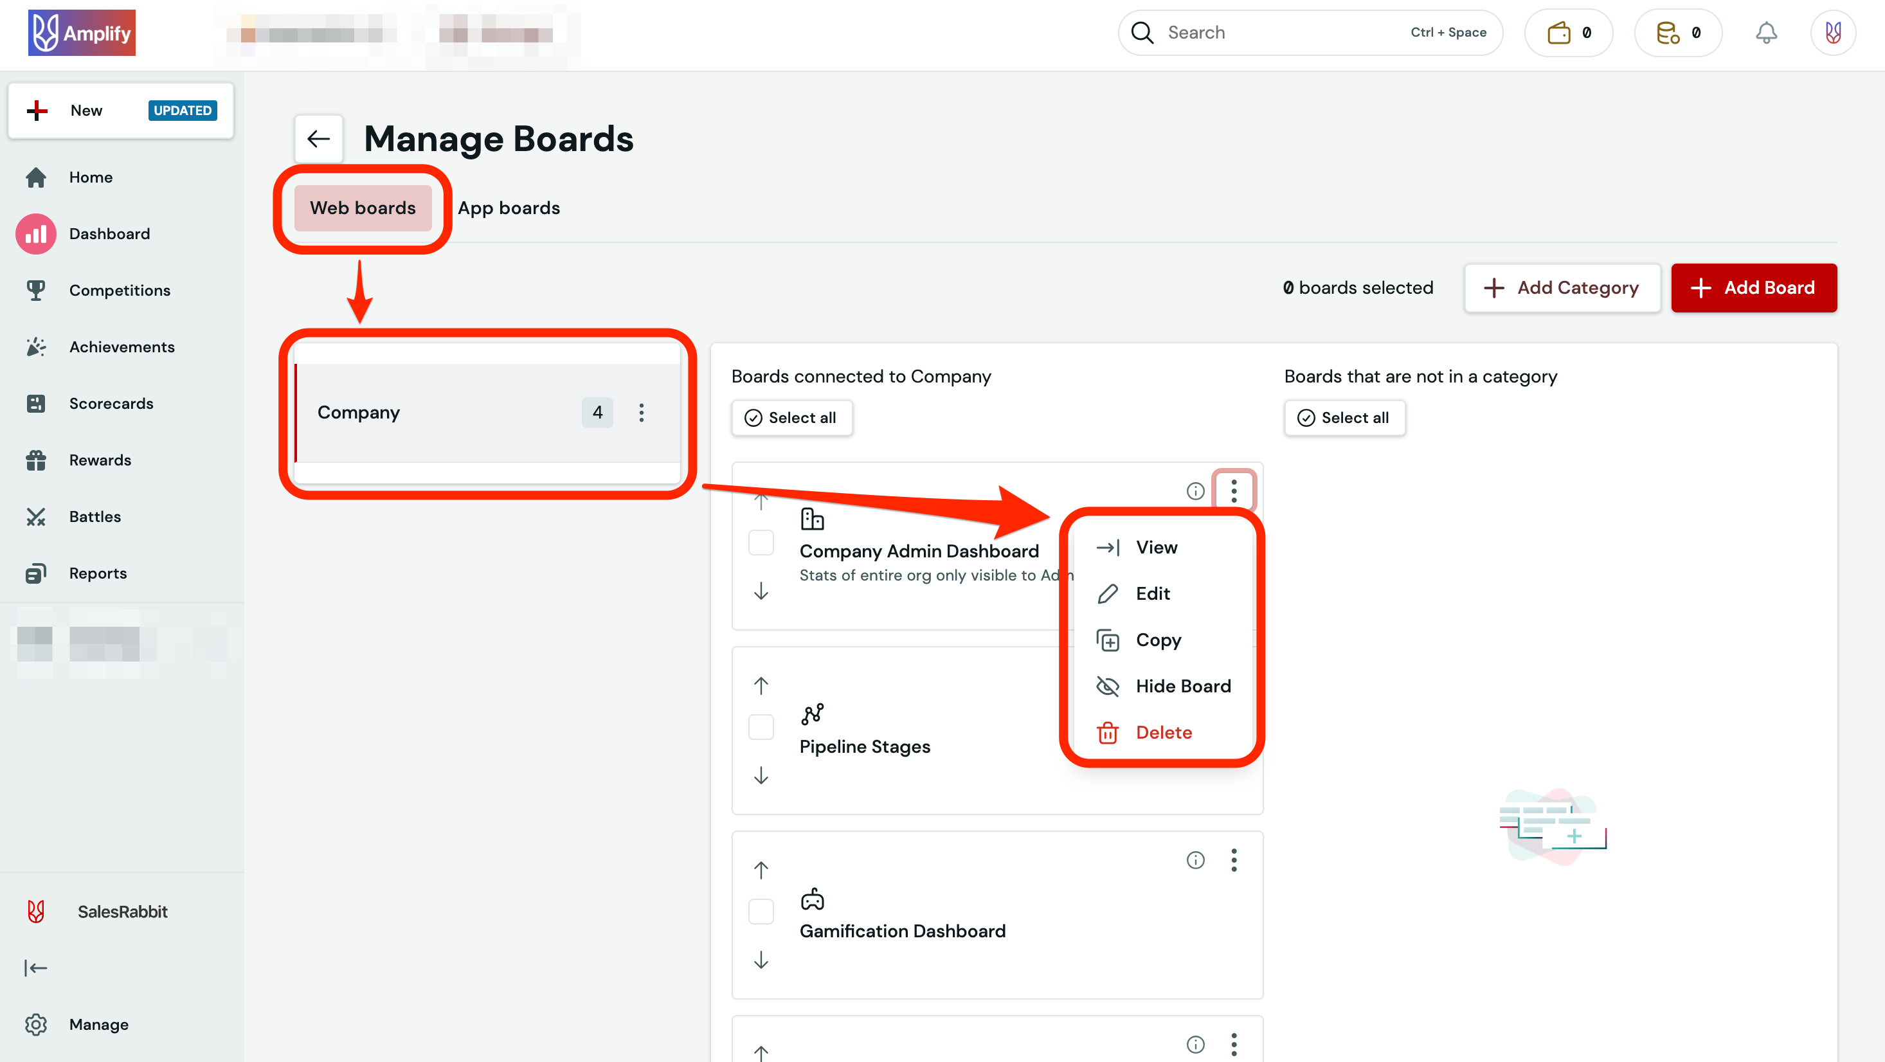Select the Dashboard icon in sidebar
The width and height of the screenshot is (1885, 1062).
(35, 233)
